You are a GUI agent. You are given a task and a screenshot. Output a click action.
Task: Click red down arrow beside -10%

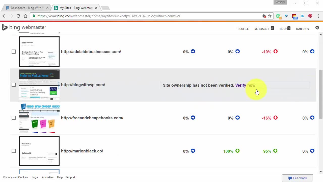click(x=275, y=52)
